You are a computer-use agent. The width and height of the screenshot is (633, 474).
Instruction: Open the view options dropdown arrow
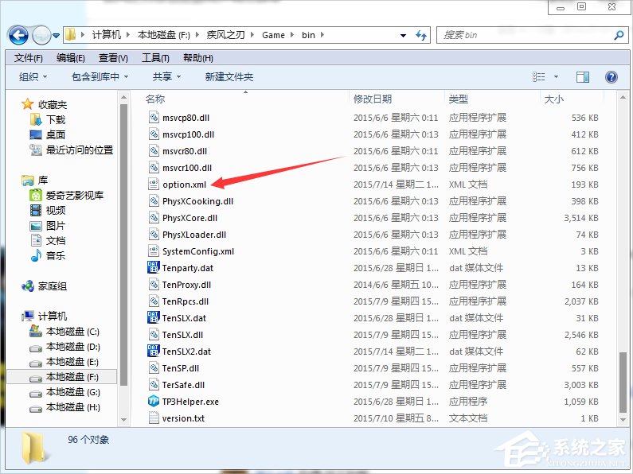(556, 76)
